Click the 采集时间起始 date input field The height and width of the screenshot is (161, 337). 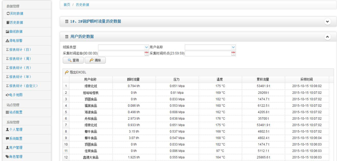121,54
